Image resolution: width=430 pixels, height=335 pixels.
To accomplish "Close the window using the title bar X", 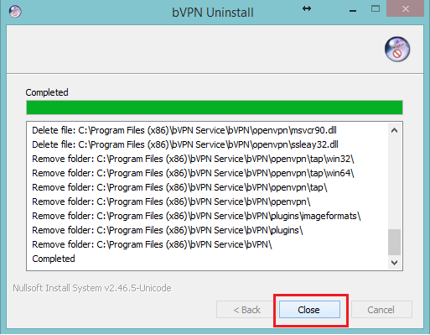I will [406, 9].
